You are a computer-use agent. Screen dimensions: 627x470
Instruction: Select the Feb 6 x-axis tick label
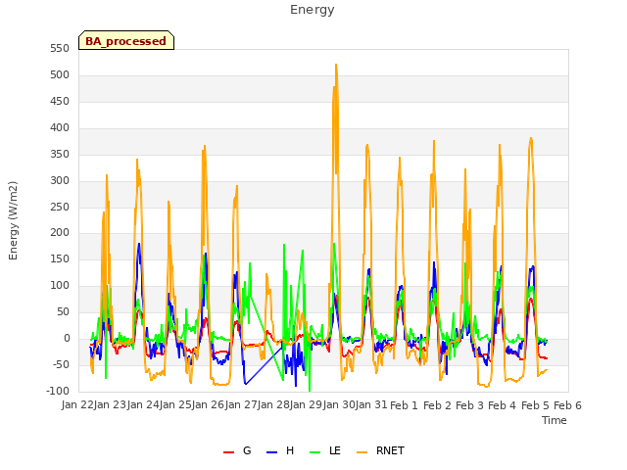(x=567, y=405)
